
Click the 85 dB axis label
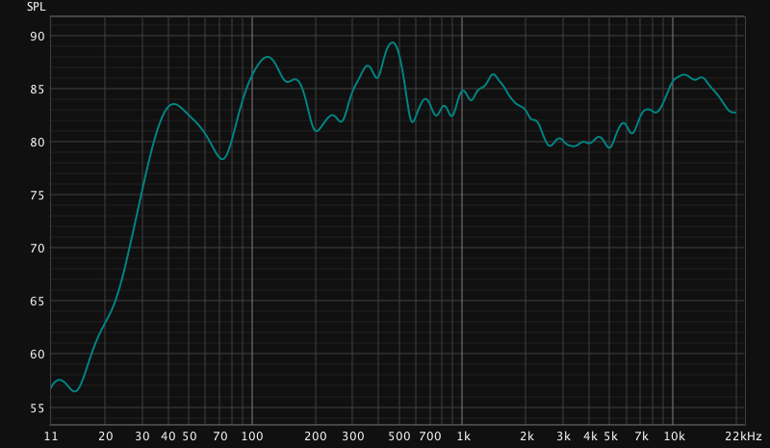coord(38,90)
